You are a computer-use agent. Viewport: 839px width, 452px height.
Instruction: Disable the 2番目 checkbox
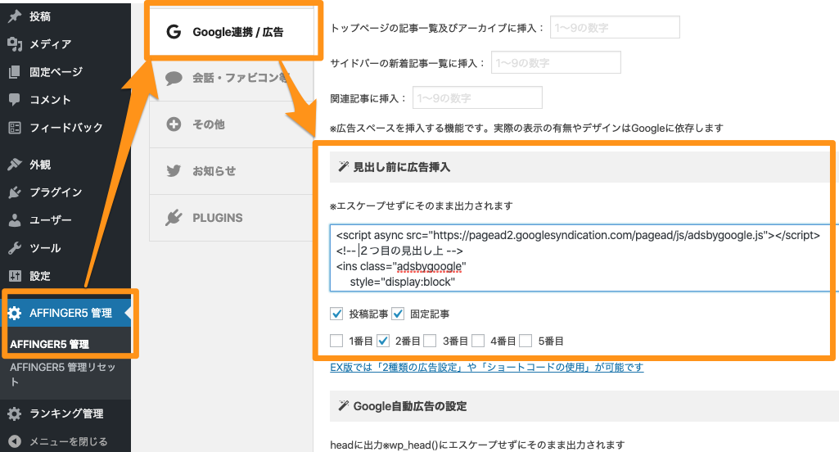(x=383, y=341)
